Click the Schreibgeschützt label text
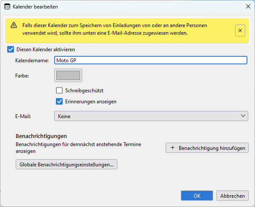The height and width of the screenshot is (207, 255). tap(84, 91)
